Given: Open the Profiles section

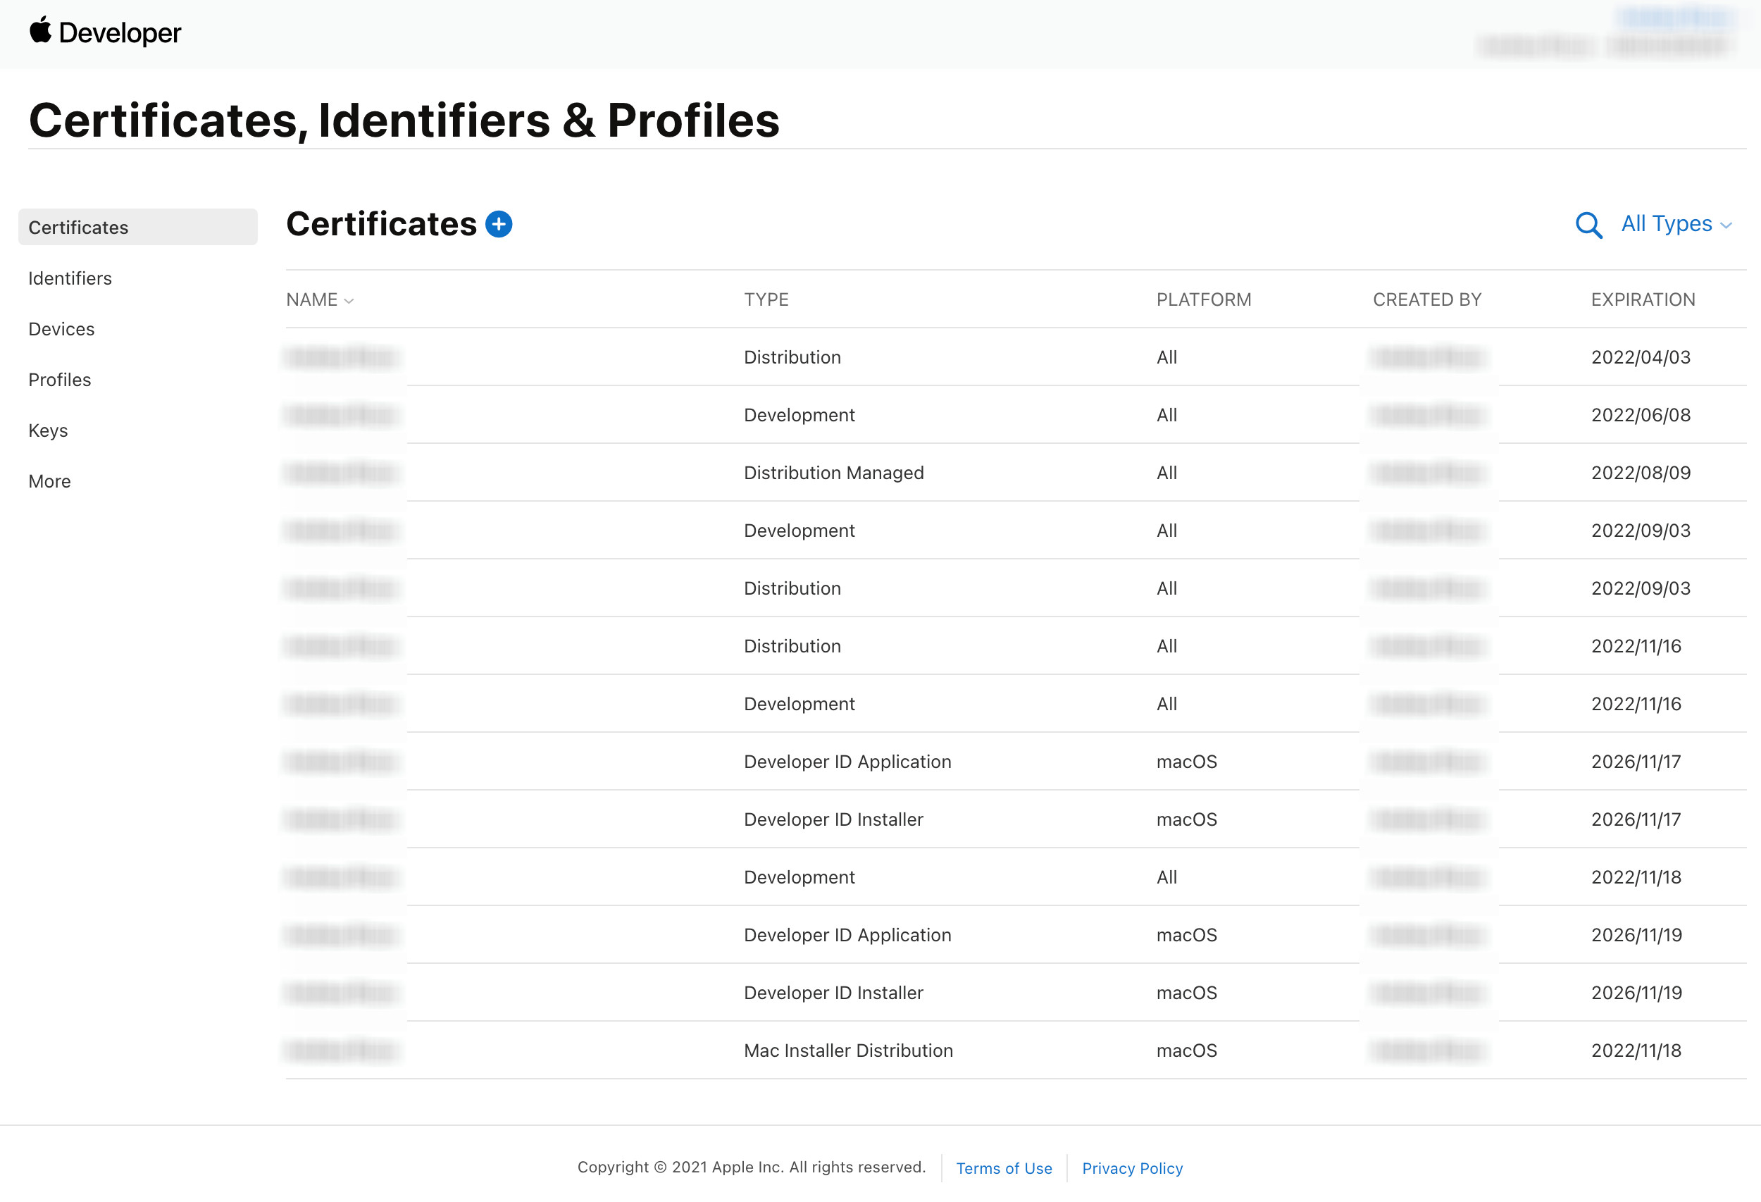Looking at the screenshot, I should (x=59, y=380).
